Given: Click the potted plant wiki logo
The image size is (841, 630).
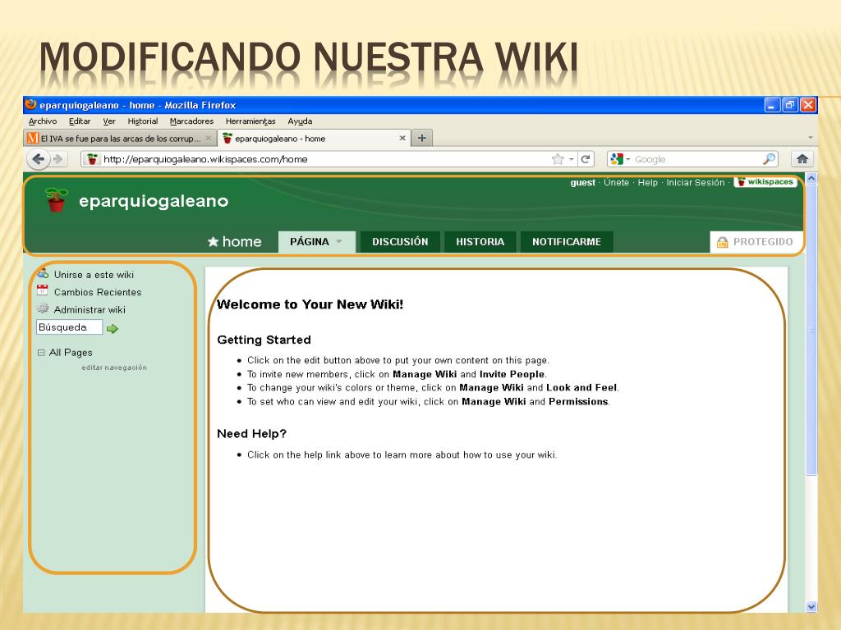Looking at the screenshot, I should 57,200.
